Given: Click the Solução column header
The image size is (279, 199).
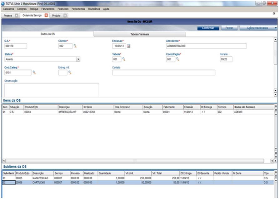Looking at the screenshot, I should (x=153, y=107).
